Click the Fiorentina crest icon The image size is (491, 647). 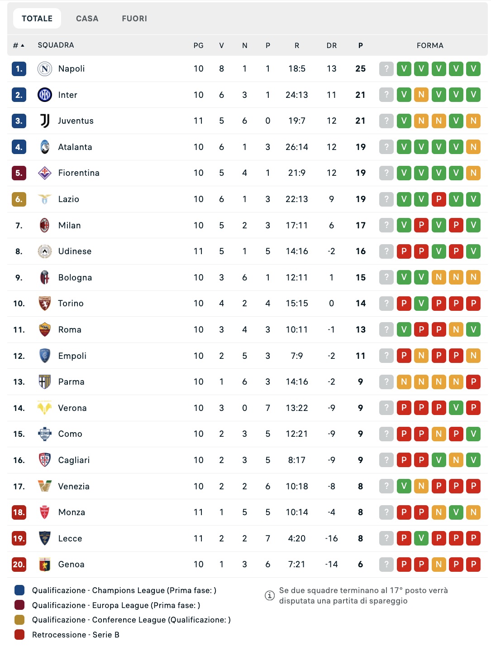click(x=44, y=173)
